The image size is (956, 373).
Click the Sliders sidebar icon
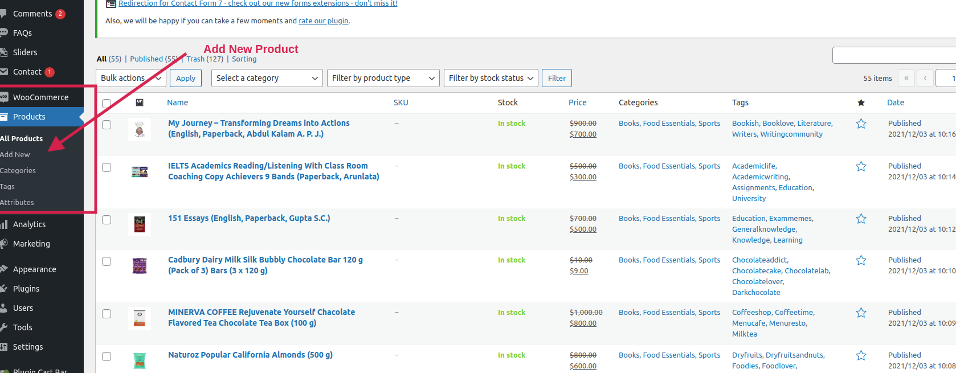pyautogui.click(x=3, y=52)
